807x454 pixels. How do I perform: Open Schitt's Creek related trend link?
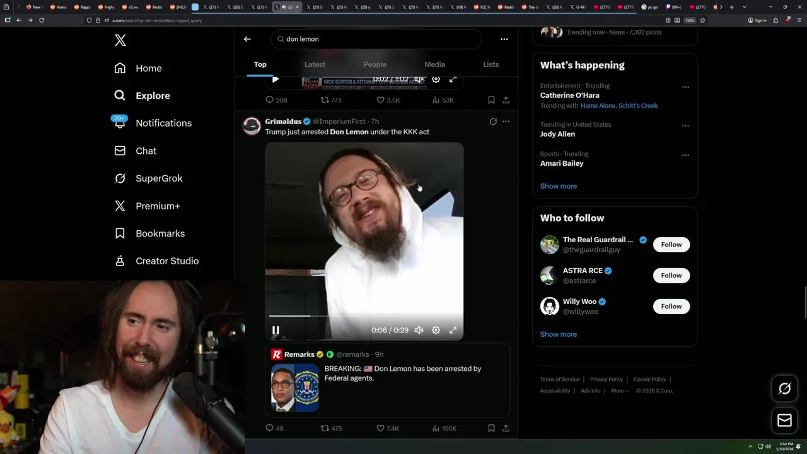[x=638, y=106]
